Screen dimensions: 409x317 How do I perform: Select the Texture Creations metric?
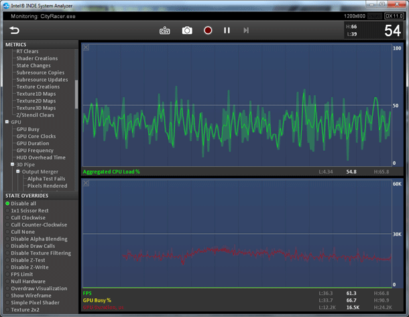[38, 86]
